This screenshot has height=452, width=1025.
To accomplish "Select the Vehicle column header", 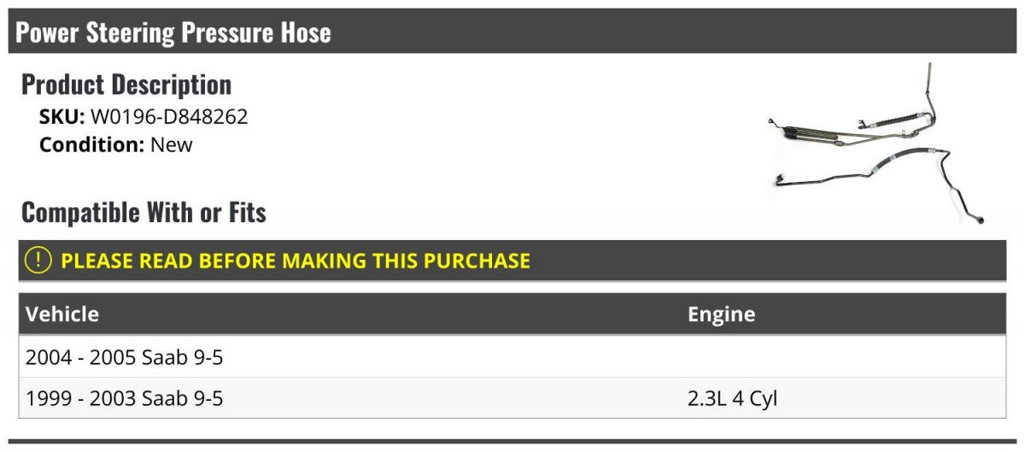I will click(62, 314).
